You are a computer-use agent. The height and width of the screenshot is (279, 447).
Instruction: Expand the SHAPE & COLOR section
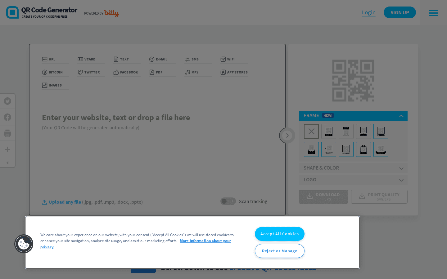point(353,168)
